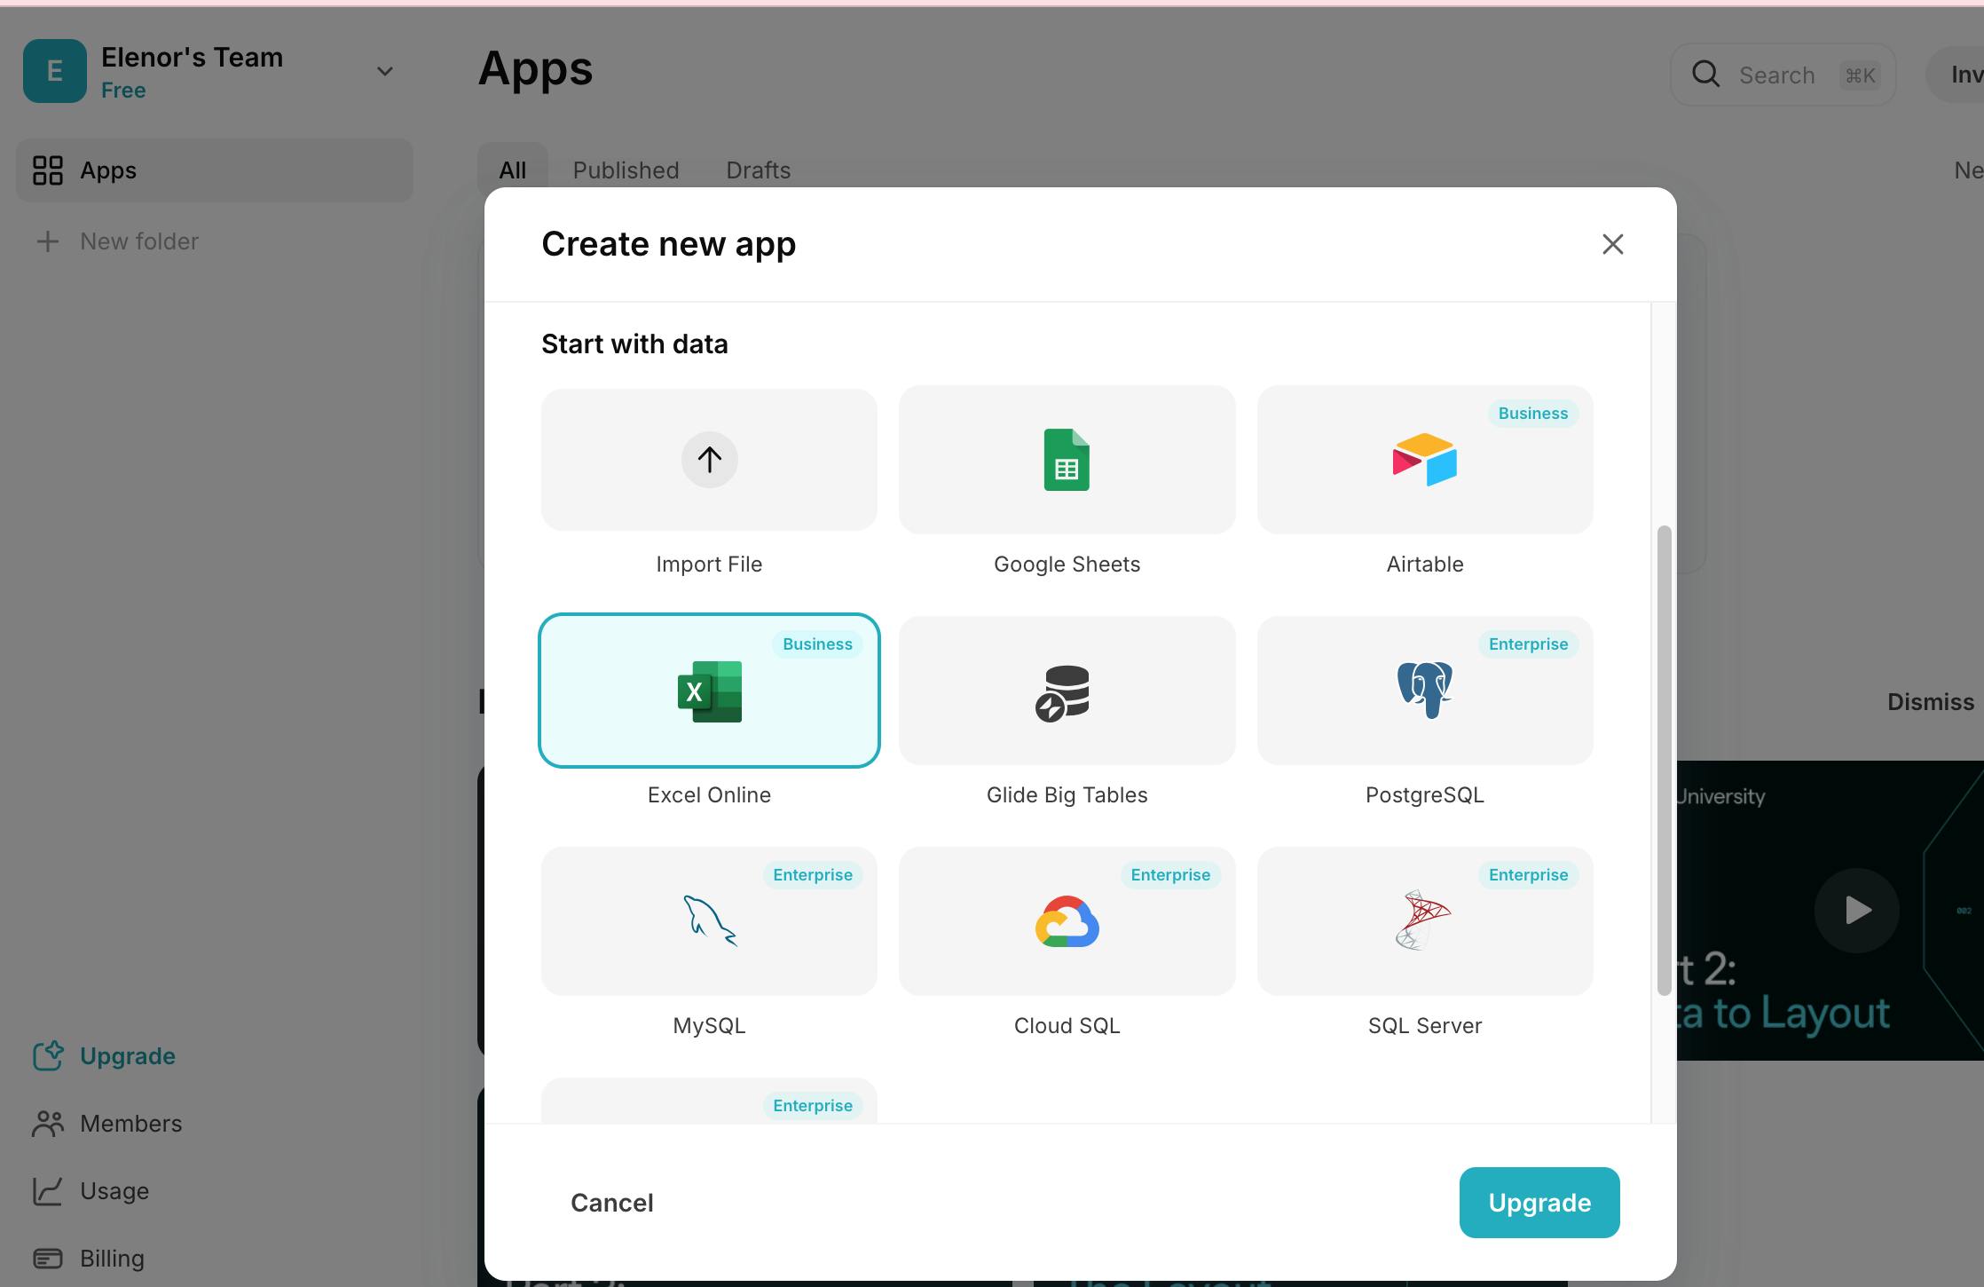Switch to the Drafts tab
This screenshot has width=1984, height=1287.
pos(758,170)
